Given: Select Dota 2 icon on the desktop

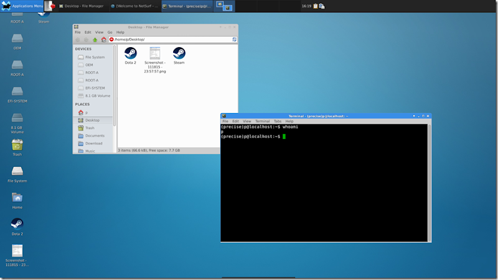Looking at the screenshot, I should 17,227.
